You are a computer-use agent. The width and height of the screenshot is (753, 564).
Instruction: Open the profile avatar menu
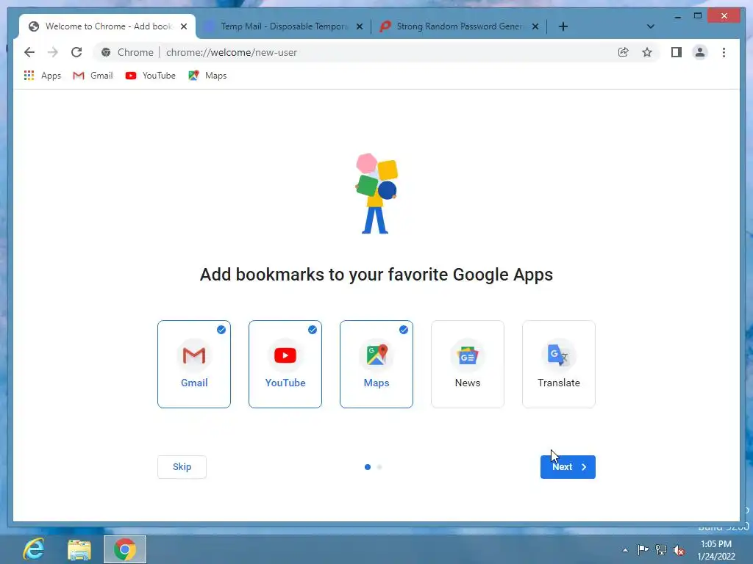tap(700, 52)
